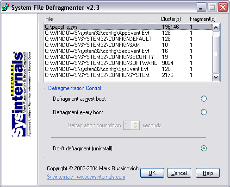
Task: Click the Fragment(s) column header
Action: coord(203,19)
